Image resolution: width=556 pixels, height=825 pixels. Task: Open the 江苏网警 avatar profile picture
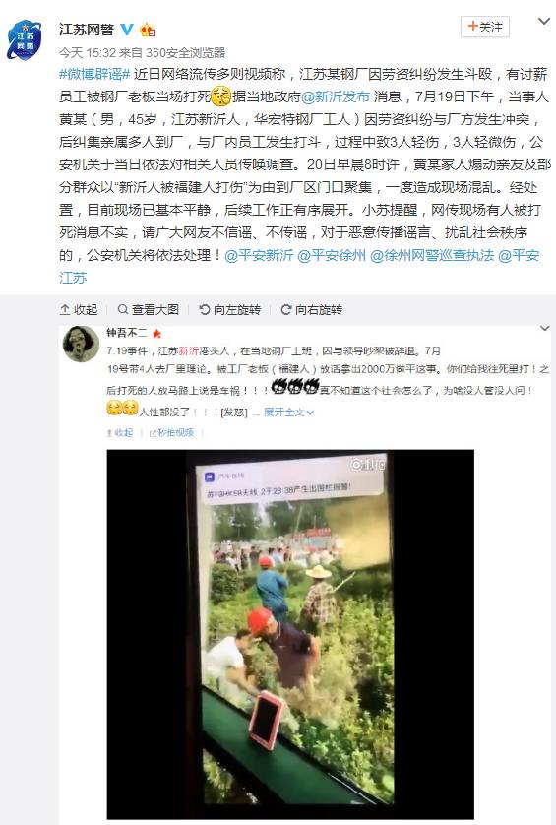(x=24, y=39)
